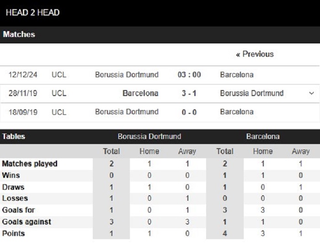This screenshot has height=246, width=320.
Task: Open the 12/12/24 Dortmund vs Barcelona match
Action: pos(160,75)
